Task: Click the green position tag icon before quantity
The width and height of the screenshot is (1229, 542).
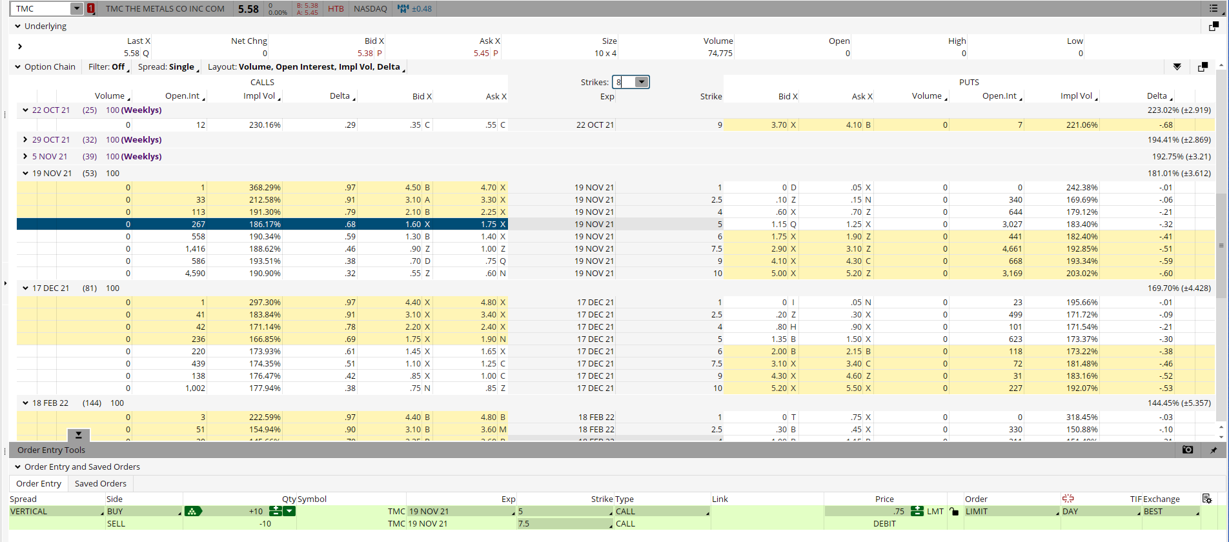Action: [193, 511]
